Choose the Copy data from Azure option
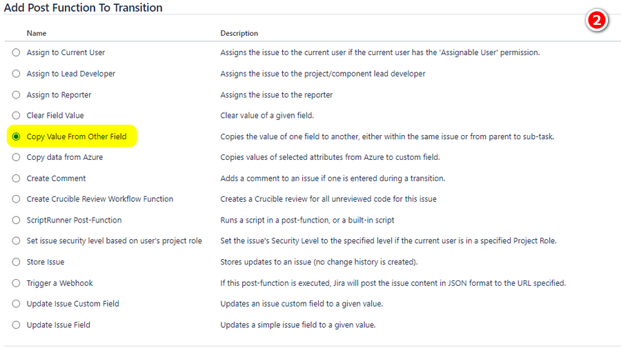The width and height of the screenshot is (621, 350). pos(16,157)
